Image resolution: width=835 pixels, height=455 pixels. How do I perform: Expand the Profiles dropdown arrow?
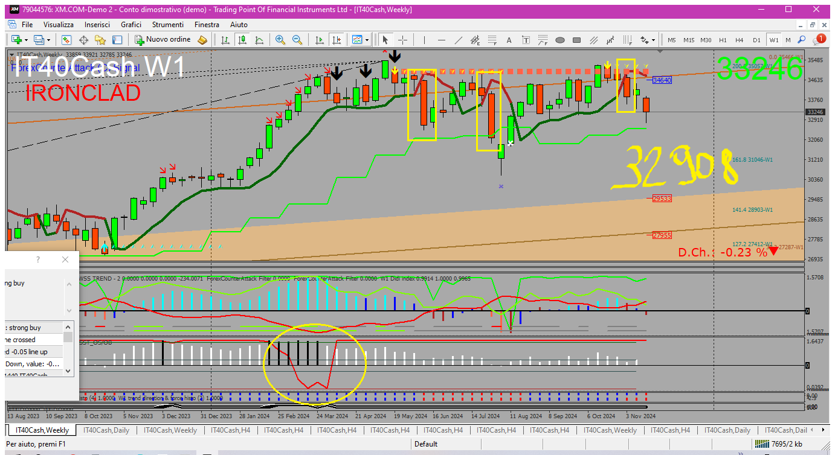(49, 40)
